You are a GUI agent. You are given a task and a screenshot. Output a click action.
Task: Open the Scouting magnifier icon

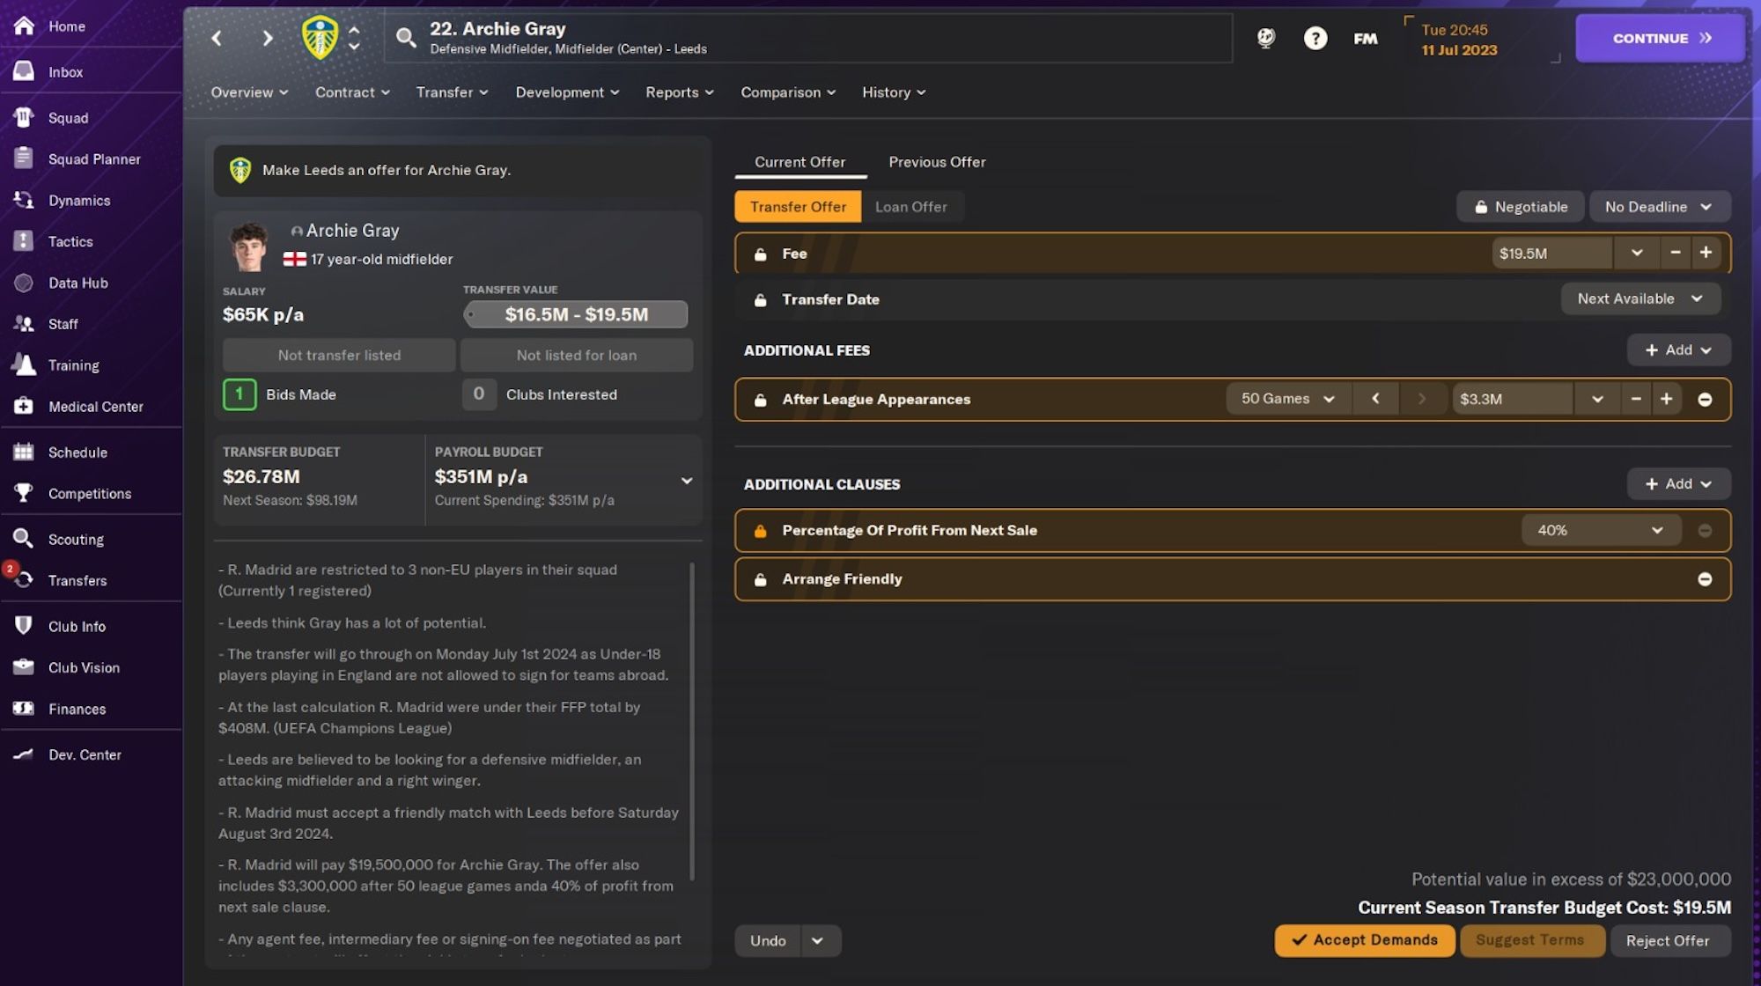(x=24, y=539)
